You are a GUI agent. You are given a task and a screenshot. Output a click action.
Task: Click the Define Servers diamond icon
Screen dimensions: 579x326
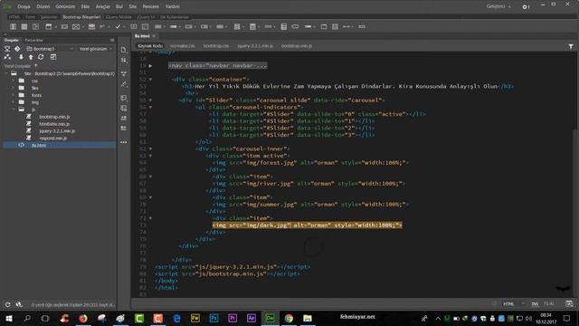pyautogui.click(x=17, y=49)
